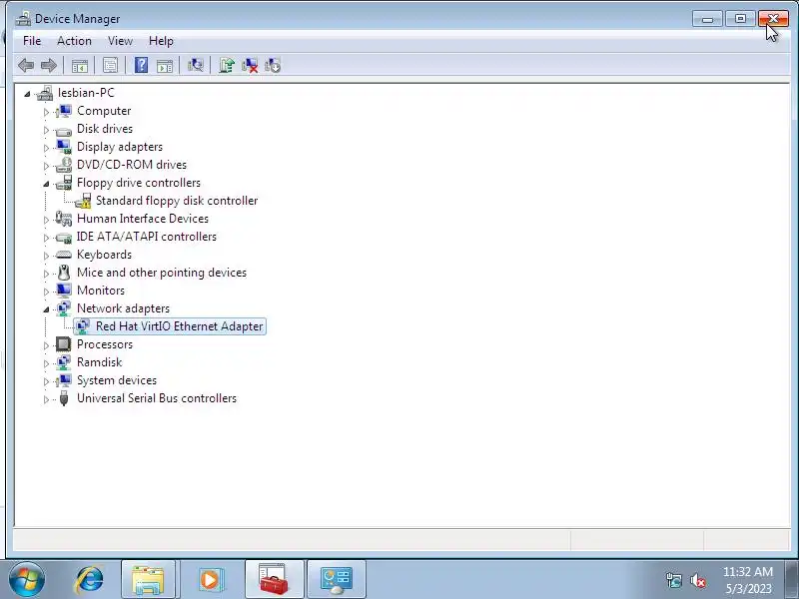Collapse the lesbian-PC root node
Image resolution: width=799 pixels, height=599 pixels.
[x=28, y=94]
